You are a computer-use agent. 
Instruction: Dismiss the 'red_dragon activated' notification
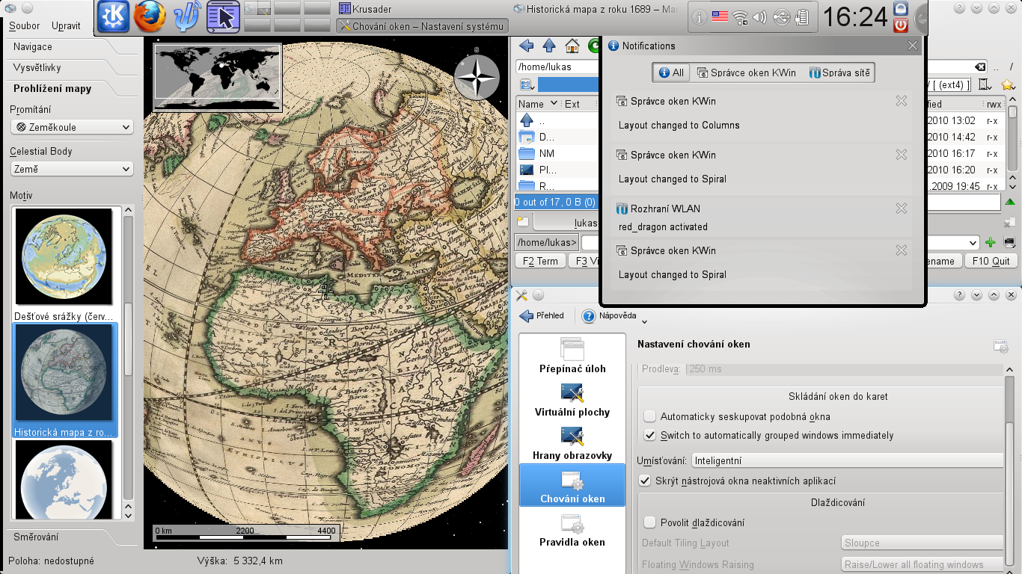coord(902,209)
